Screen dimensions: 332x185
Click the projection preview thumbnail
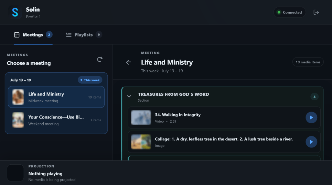click(x=15, y=173)
